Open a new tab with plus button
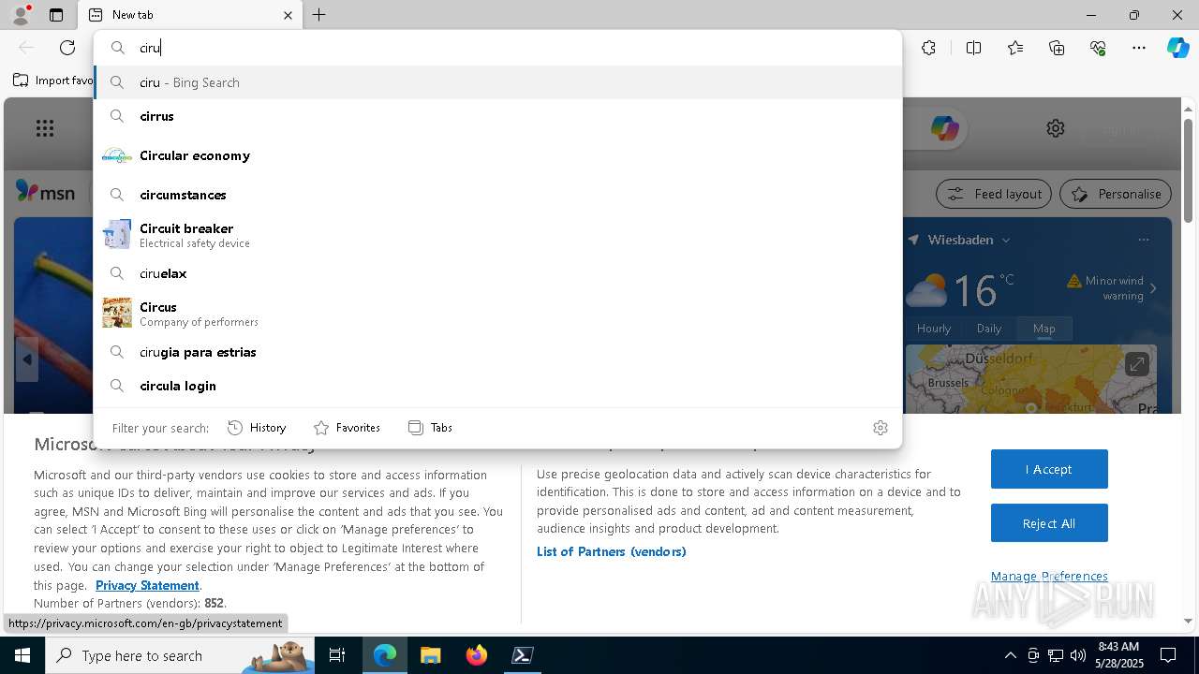The height and width of the screenshot is (674, 1199). click(x=319, y=15)
